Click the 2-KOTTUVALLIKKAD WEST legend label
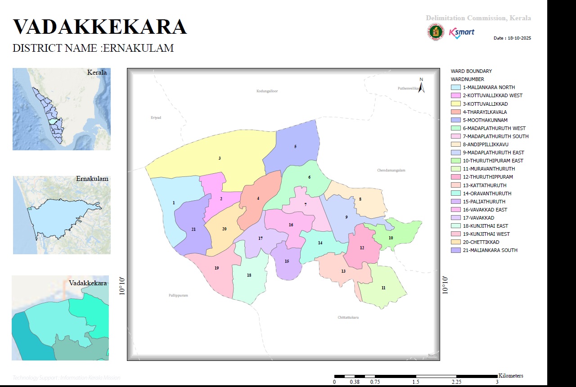Viewport: 576px width, 387px height. pos(492,95)
